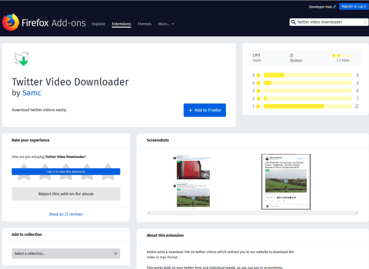Click the About this extension heading
The width and height of the screenshot is (369, 269).
tap(165, 235)
